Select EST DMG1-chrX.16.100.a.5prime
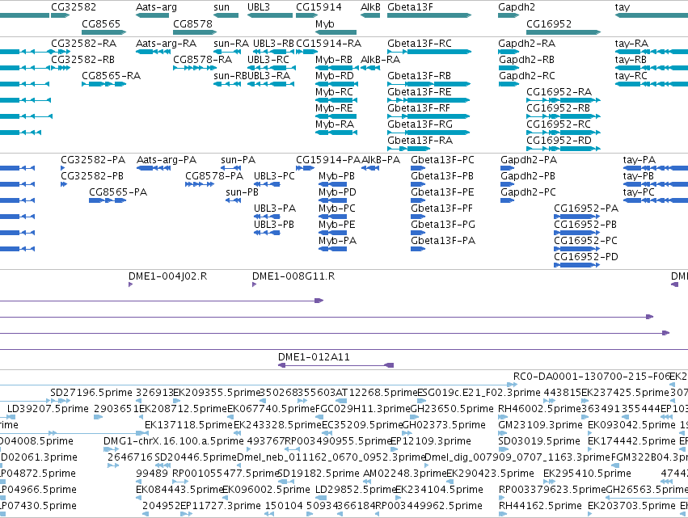This screenshot has width=688, height=518. (x=111, y=449)
